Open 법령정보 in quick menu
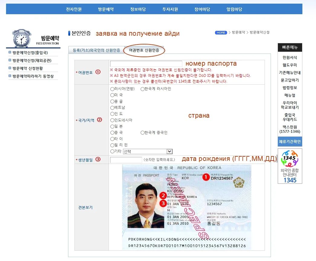The height and width of the screenshot is (261, 316). tap(290, 88)
